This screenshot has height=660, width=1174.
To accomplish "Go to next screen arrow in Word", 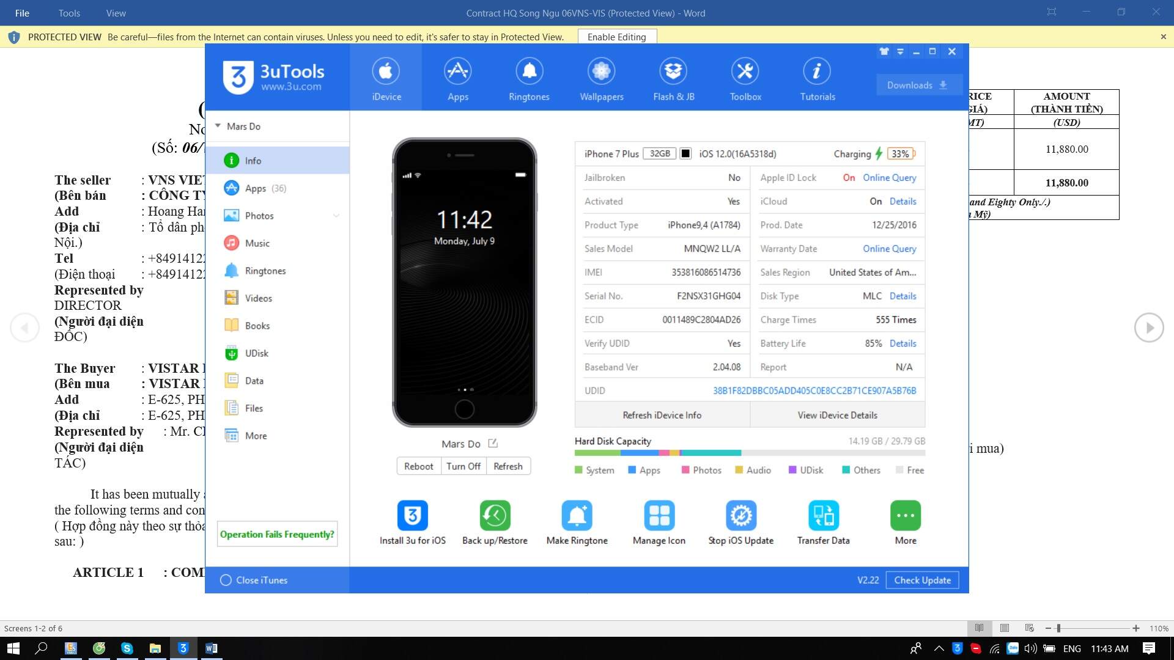I will click(x=1149, y=328).
